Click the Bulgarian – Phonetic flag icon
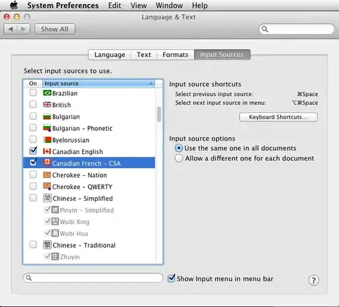This screenshot has height=307, width=339. click(47, 128)
